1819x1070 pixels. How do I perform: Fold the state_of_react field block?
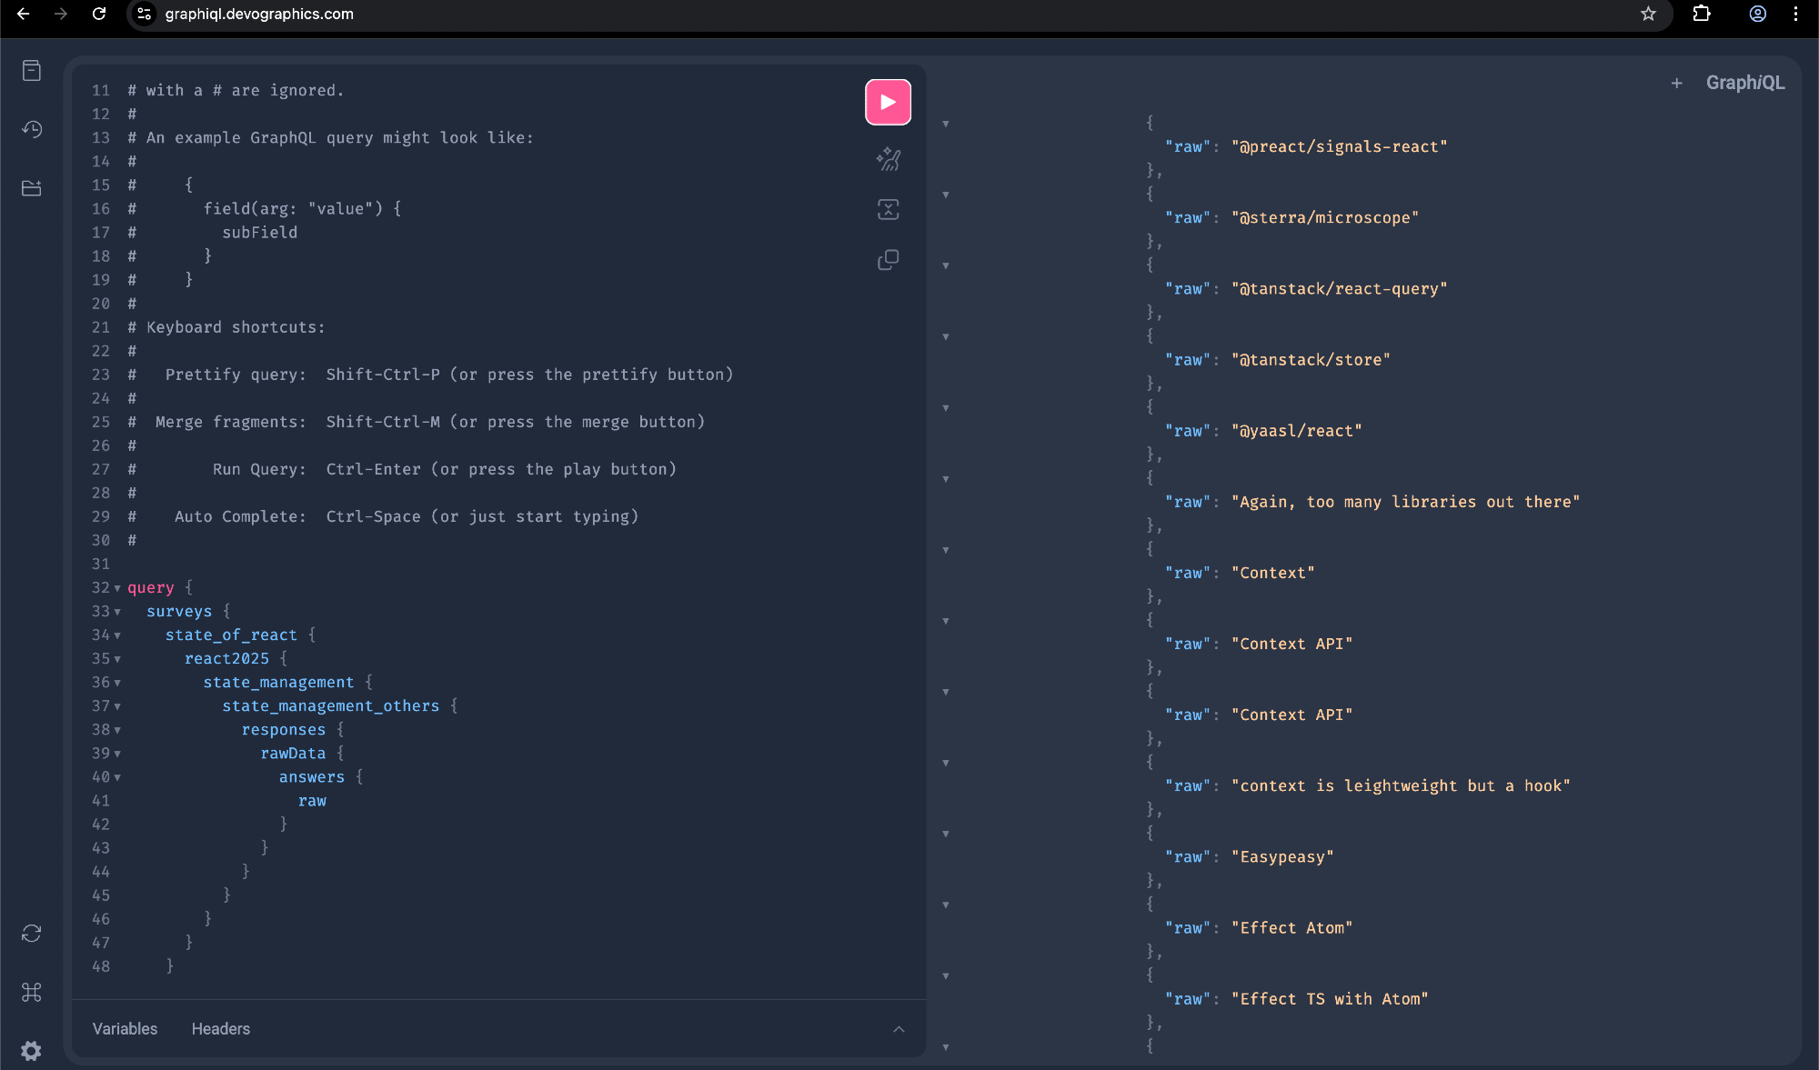pyautogui.click(x=117, y=635)
